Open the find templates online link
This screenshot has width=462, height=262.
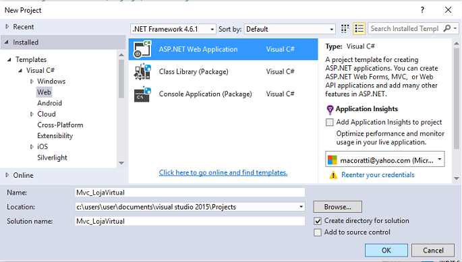pyautogui.click(x=223, y=172)
